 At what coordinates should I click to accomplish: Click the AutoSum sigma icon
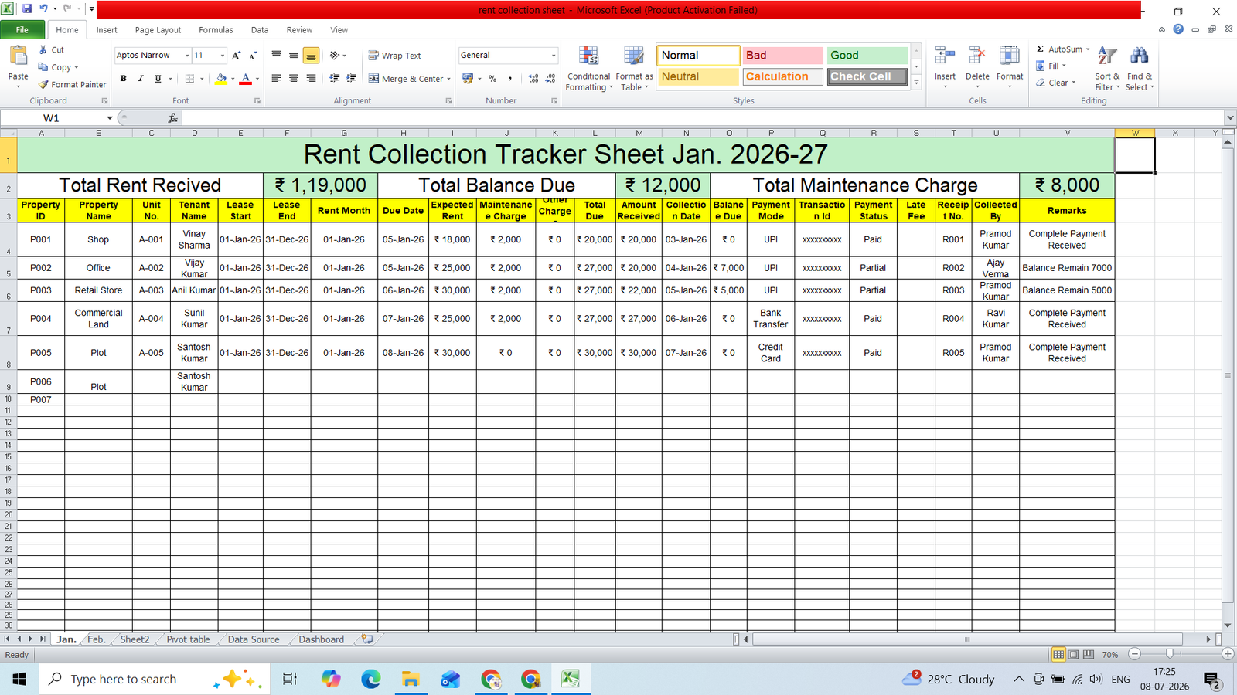coord(1041,49)
